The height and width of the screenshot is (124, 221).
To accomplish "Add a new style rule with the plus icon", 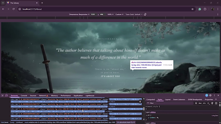I will [x=208, y=103].
